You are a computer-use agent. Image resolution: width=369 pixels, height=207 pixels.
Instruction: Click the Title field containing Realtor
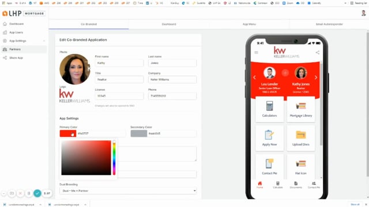(x=119, y=79)
